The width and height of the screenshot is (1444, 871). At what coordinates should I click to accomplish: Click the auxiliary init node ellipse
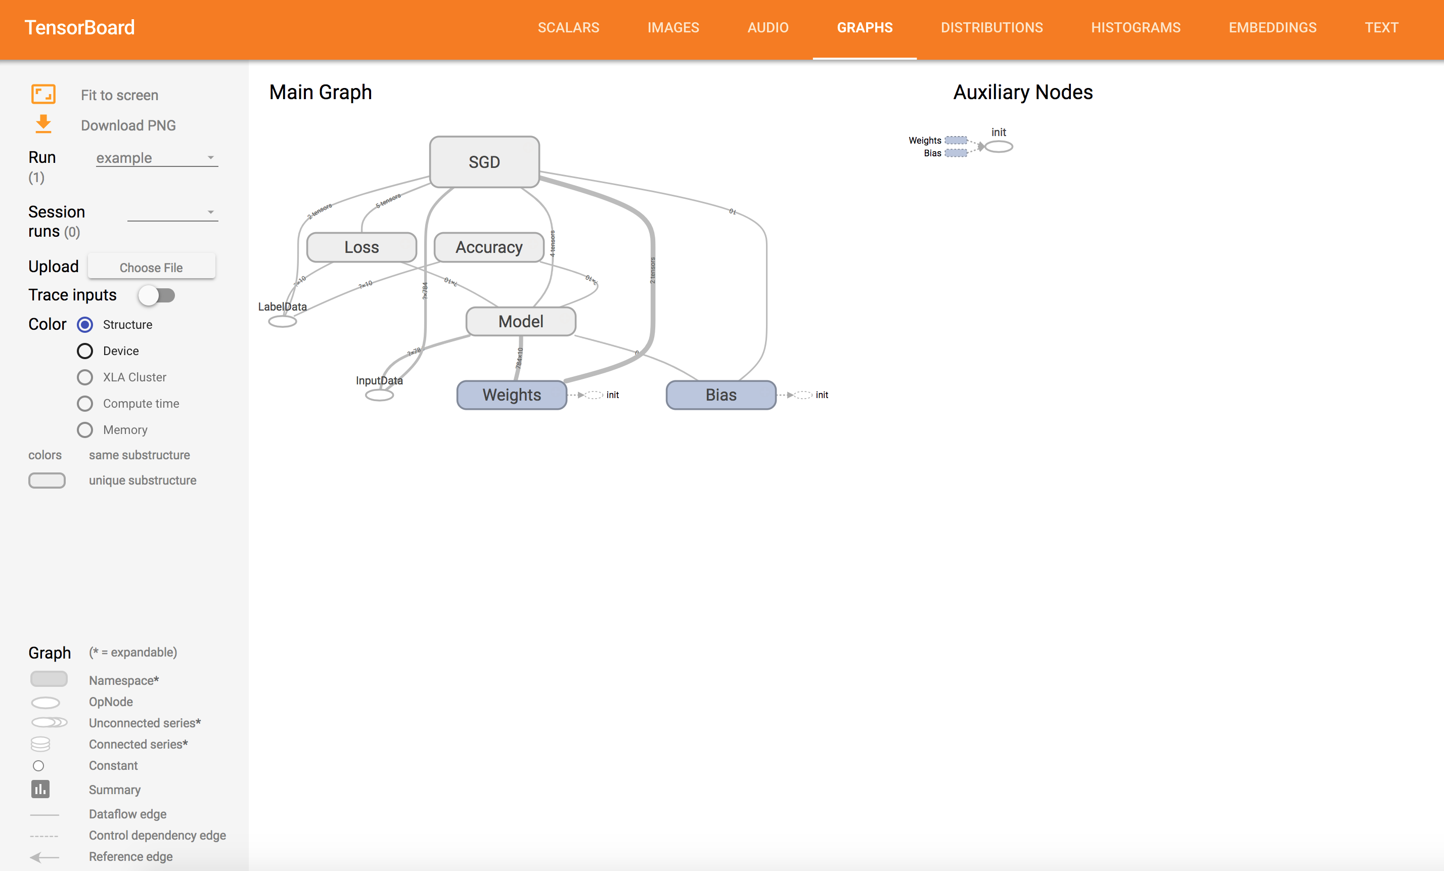coord(999,147)
